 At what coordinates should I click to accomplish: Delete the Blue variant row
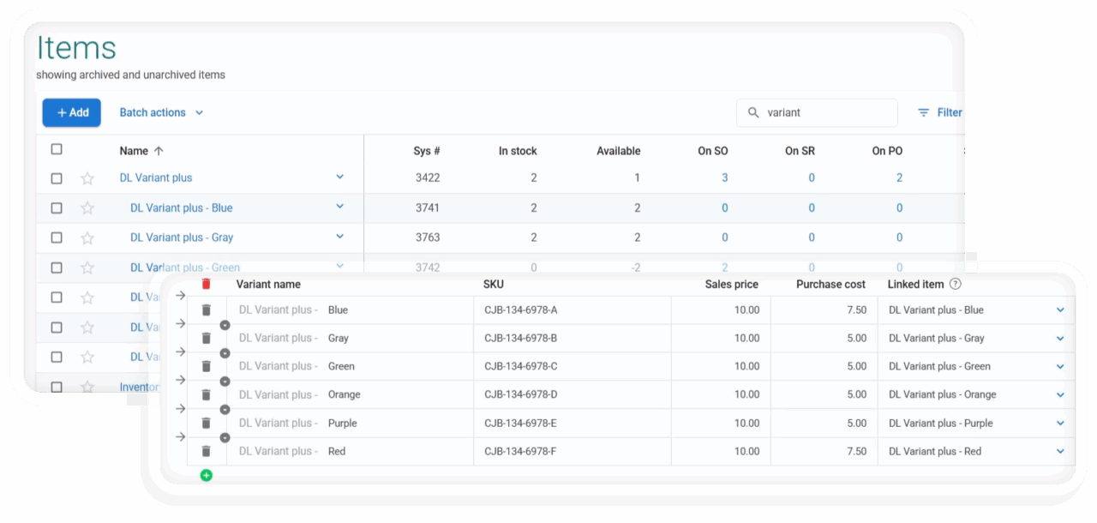pyautogui.click(x=206, y=310)
